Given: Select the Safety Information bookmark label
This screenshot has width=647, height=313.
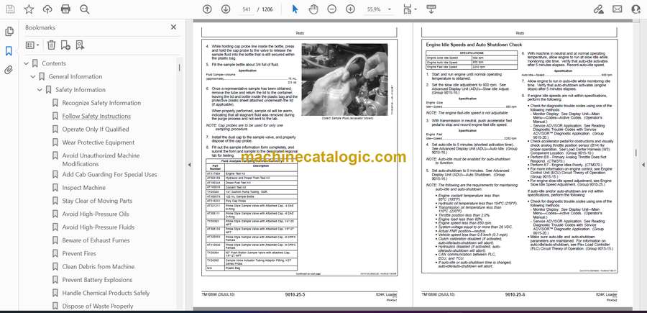Looking at the screenshot, I should click(x=81, y=90).
